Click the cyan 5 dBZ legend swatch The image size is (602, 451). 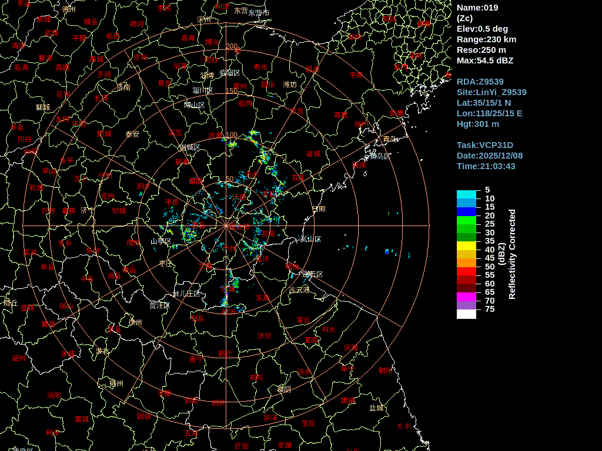tap(466, 194)
